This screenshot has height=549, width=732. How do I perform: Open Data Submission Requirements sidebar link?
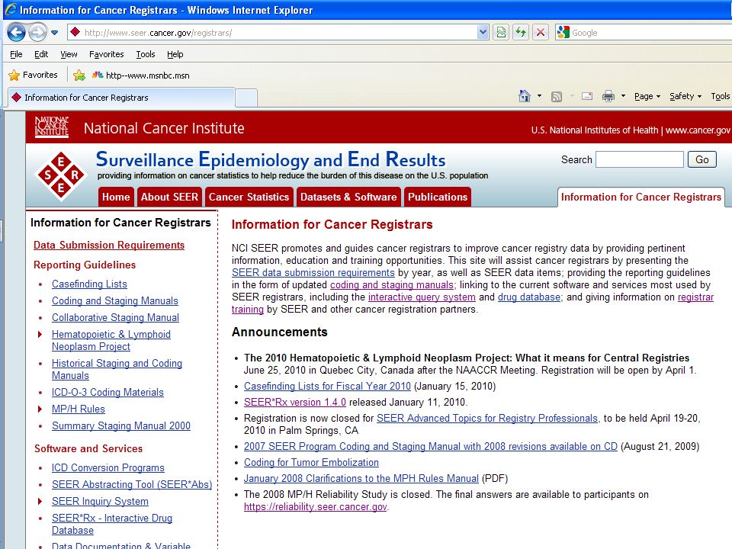[x=109, y=245]
